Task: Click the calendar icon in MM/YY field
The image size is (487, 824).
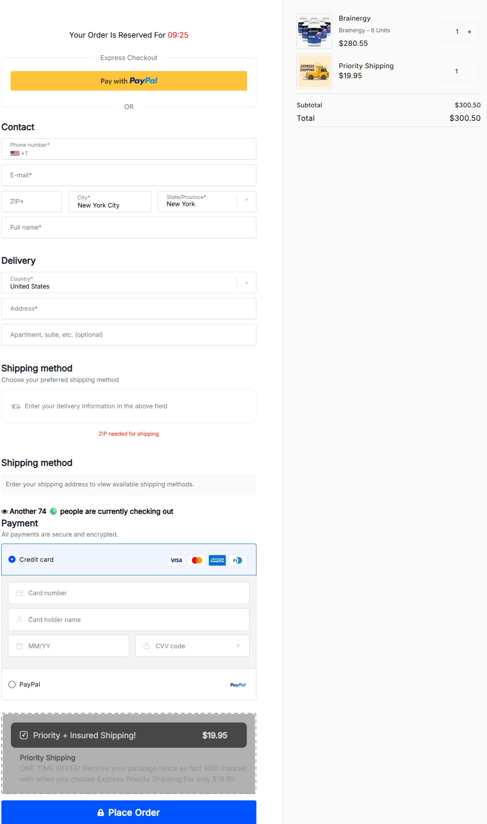Action: [20, 646]
